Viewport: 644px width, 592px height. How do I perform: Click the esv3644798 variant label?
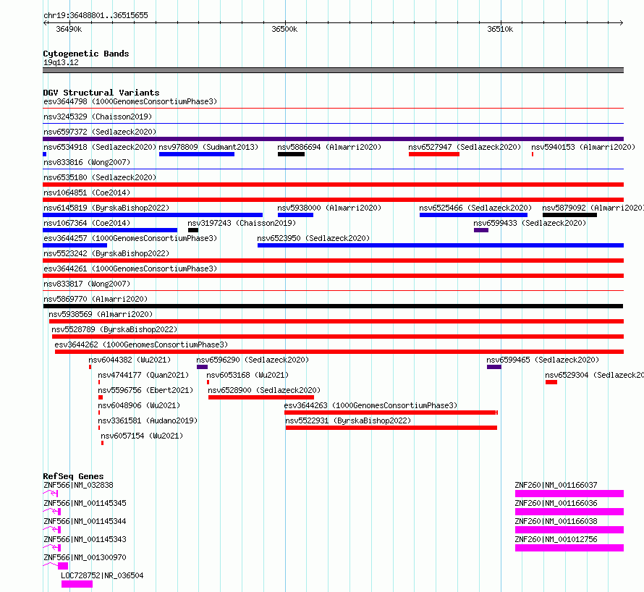[x=130, y=101]
